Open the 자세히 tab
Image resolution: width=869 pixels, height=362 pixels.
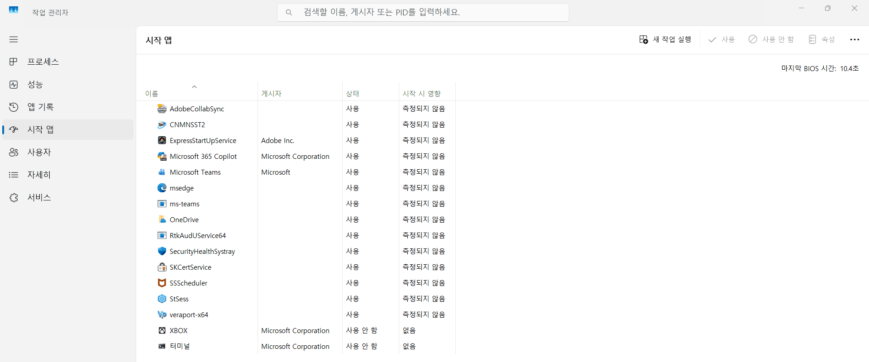[x=68, y=175]
